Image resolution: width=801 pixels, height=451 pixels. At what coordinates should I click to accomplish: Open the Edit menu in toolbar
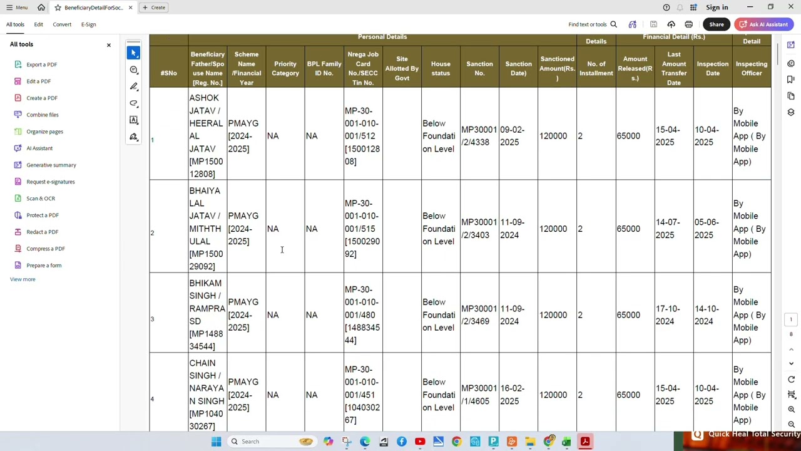pyautogui.click(x=38, y=24)
